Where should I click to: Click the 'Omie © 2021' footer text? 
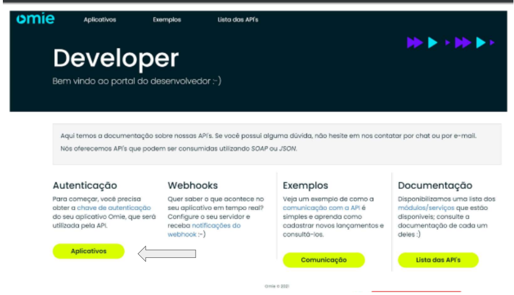(x=277, y=286)
